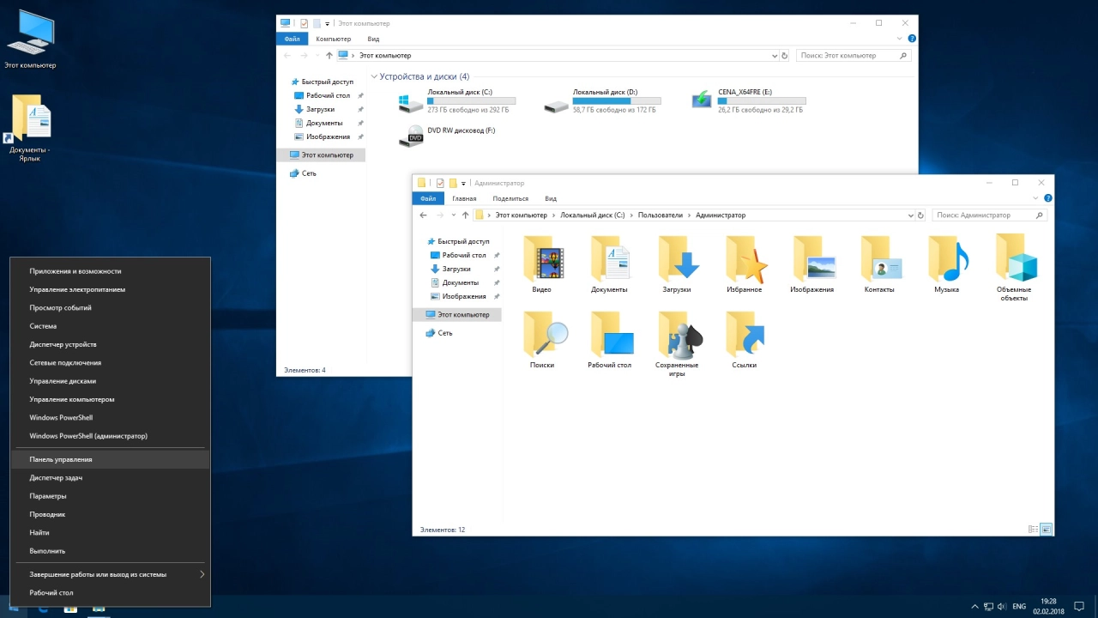Select Этот компьютер desktop icon
Image resolution: width=1098 pixels, height=618 pixels.
[x=30, y=39]
